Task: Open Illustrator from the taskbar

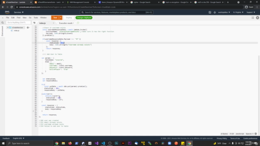Action: [x=123, y=143]
